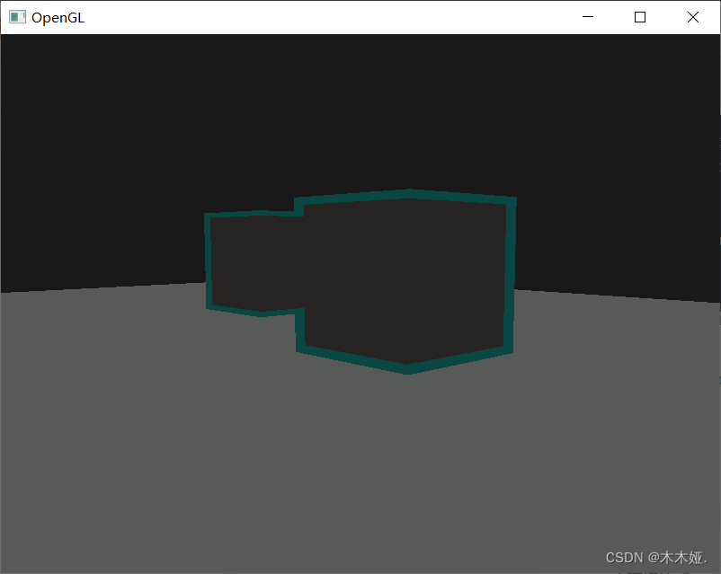Maximize the OpenGL window
This screenshot has width=721, height=574.
click(x=639, y=17)
